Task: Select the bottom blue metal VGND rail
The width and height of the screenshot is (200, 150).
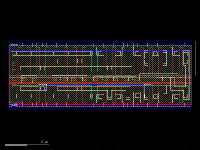Action: [x=100, y=107]
